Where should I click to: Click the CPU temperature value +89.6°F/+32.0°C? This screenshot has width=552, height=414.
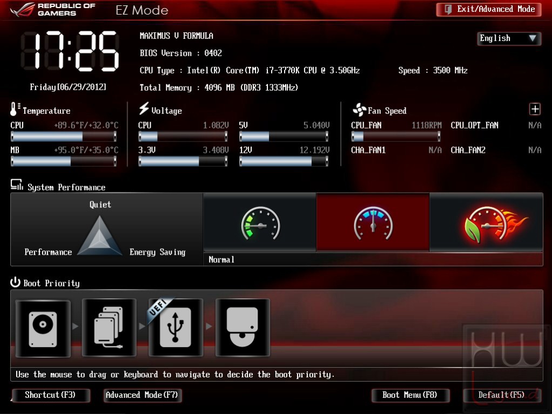86,125
